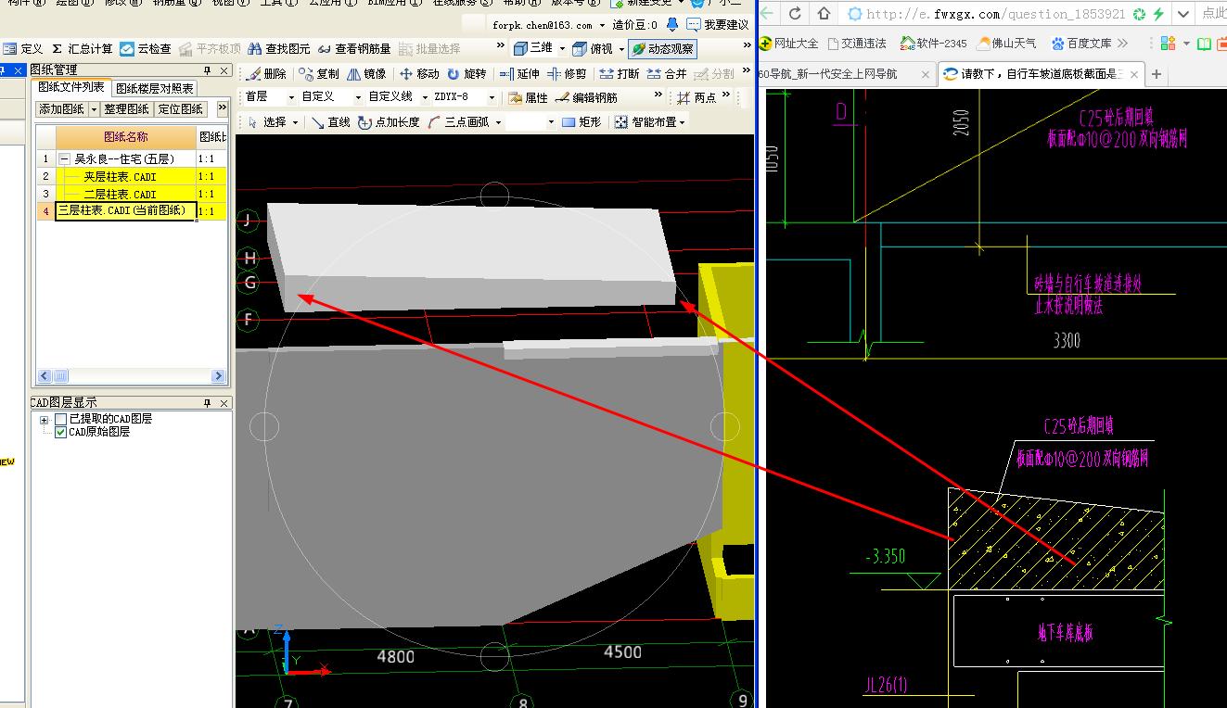This screenshot has height=708, width=1227.
Task: Click the browser address bar URL
Action: pos(995,14)
